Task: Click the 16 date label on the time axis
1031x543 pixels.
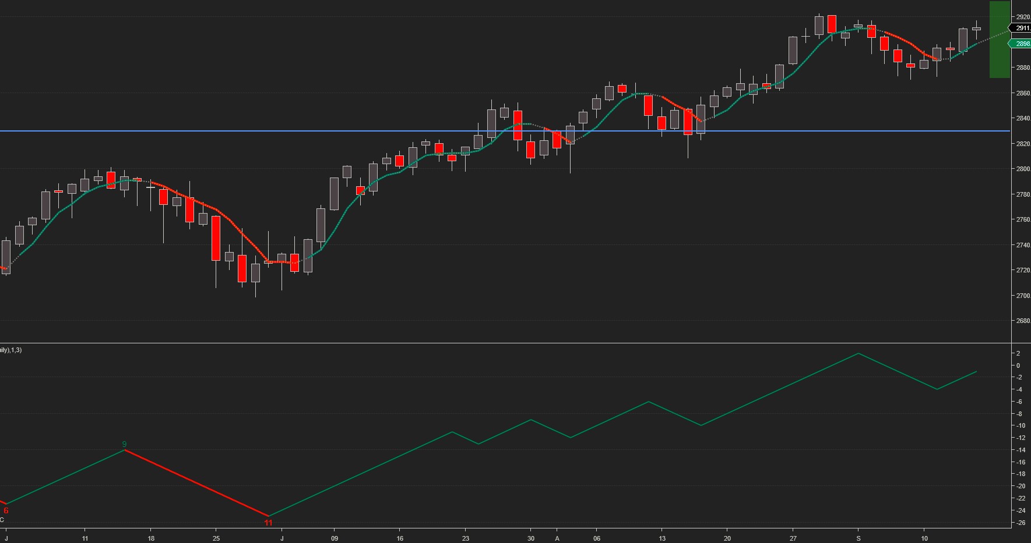Action: [400, 538]
